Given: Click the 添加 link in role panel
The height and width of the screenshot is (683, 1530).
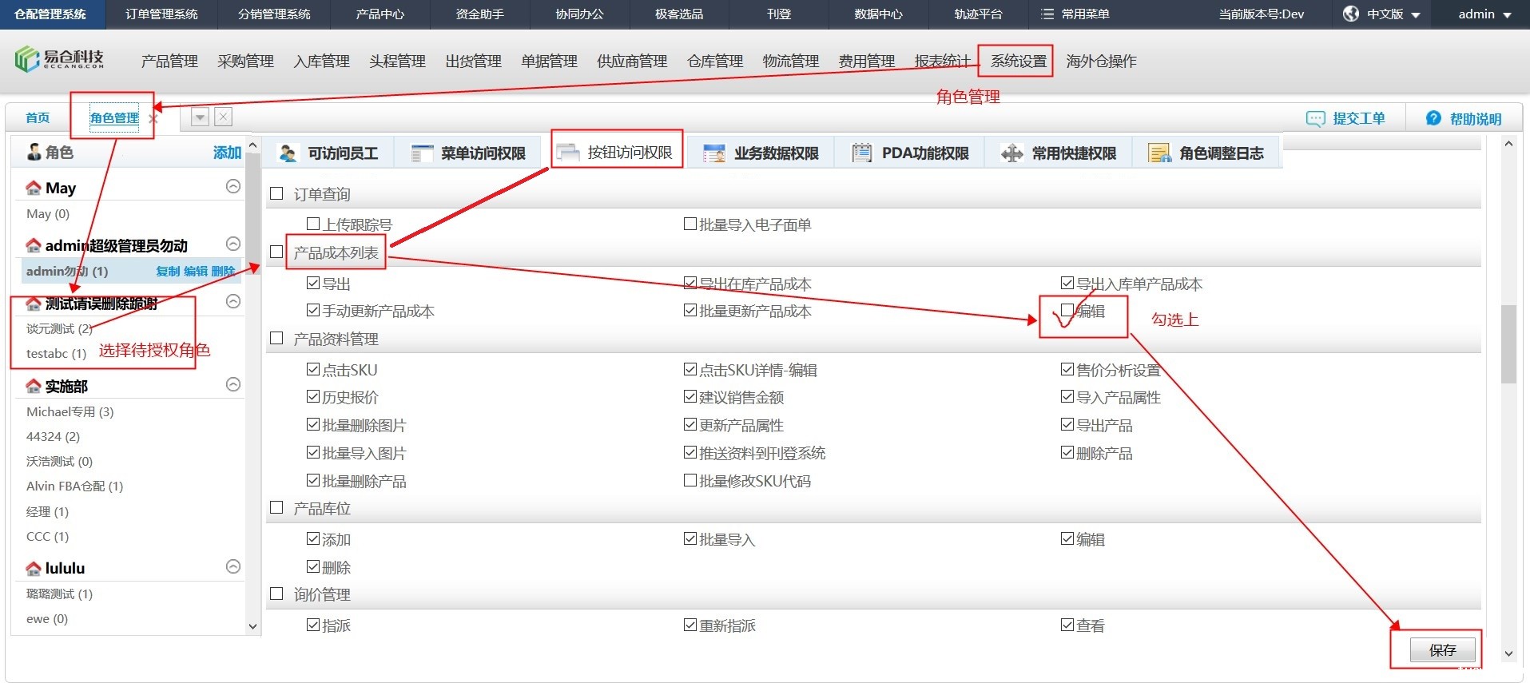Looking at the screenshot, I should (227, 153).
